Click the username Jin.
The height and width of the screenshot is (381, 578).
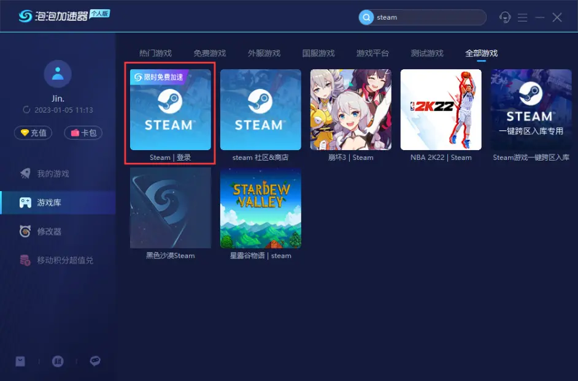click(x=58, y=99)
